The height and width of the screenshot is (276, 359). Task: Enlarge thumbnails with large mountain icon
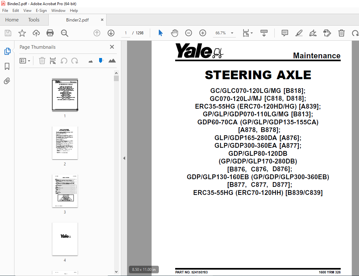click(112, 61)
